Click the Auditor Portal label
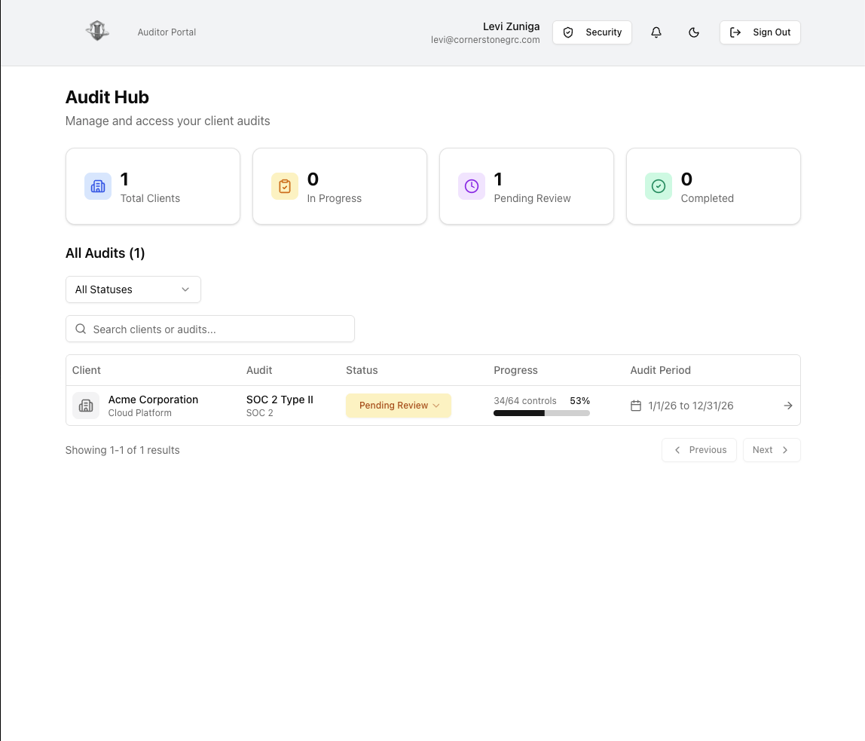865x741 pixels. coord(167,32)
